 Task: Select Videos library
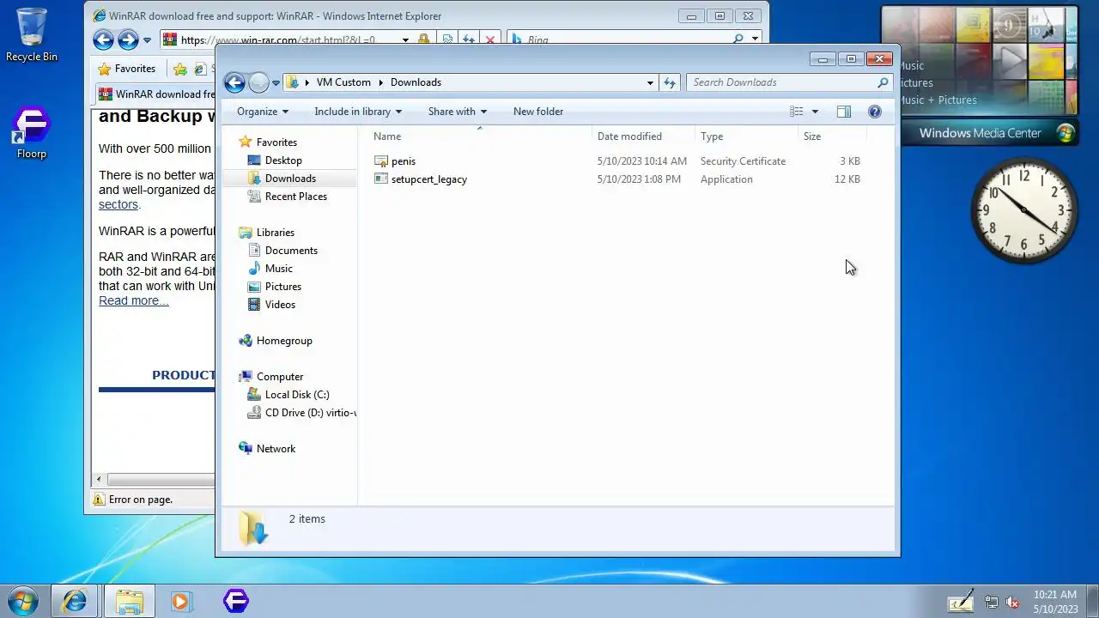tap(280, 305)
